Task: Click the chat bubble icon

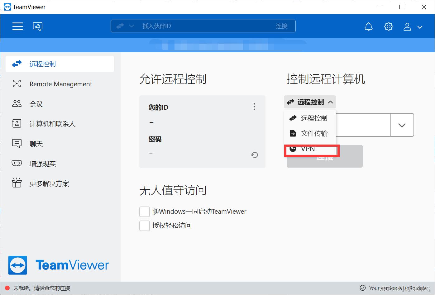Action: (17, 143)
